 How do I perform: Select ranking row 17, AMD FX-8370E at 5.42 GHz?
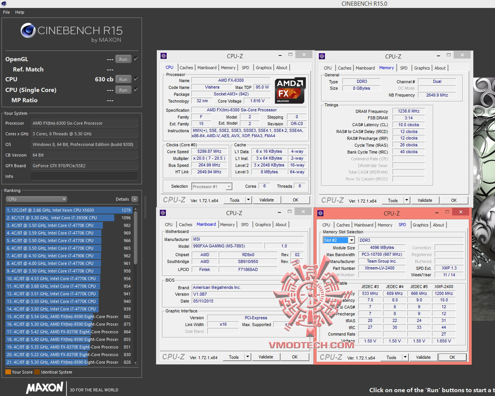(x=69, y=332)
